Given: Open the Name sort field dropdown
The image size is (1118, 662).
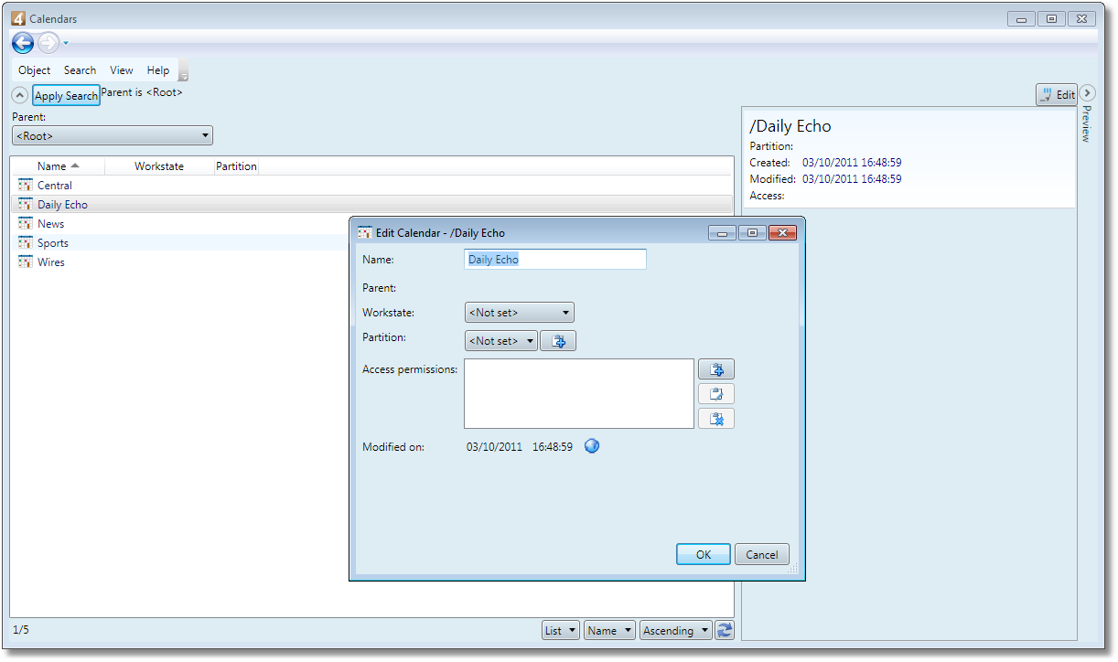Looking at the screenshot, I should click(x=609, y=630).
